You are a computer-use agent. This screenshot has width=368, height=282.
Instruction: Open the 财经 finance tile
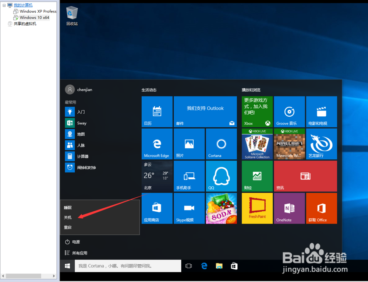(x=257, y=176)
